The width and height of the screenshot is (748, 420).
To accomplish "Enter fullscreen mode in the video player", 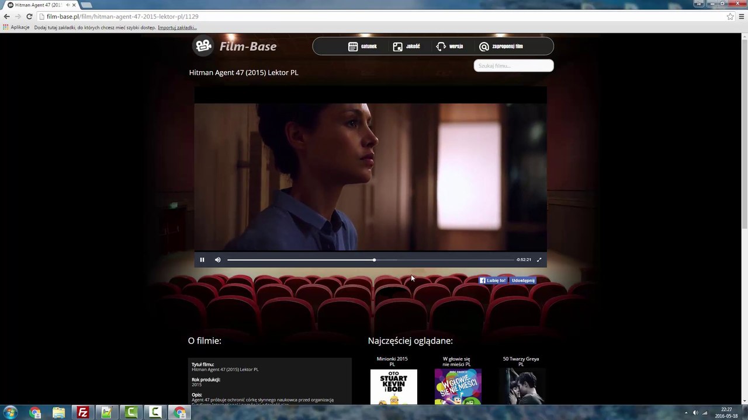I will [x=539, y=260].
